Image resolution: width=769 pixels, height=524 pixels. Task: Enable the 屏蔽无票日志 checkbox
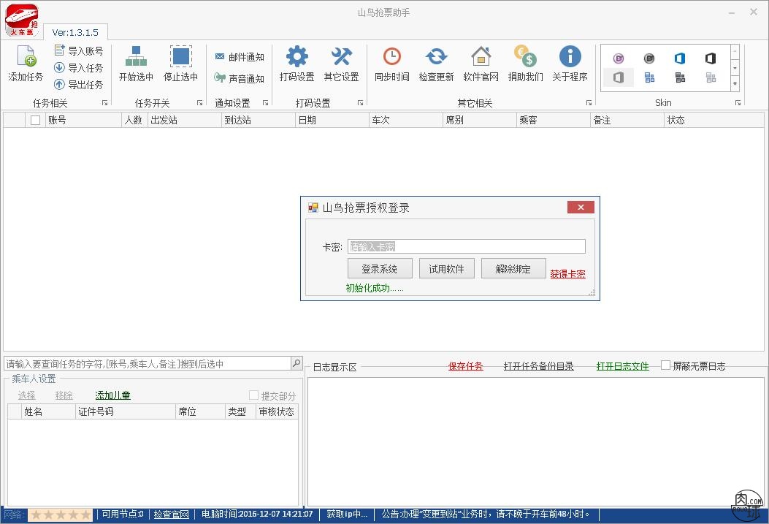[x=666, y=365]
